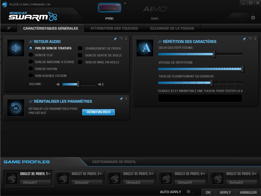The image size is (261, 196).
Task: Expand the Onglet de Profil 5 dropdown
Action: click(256, 174)
